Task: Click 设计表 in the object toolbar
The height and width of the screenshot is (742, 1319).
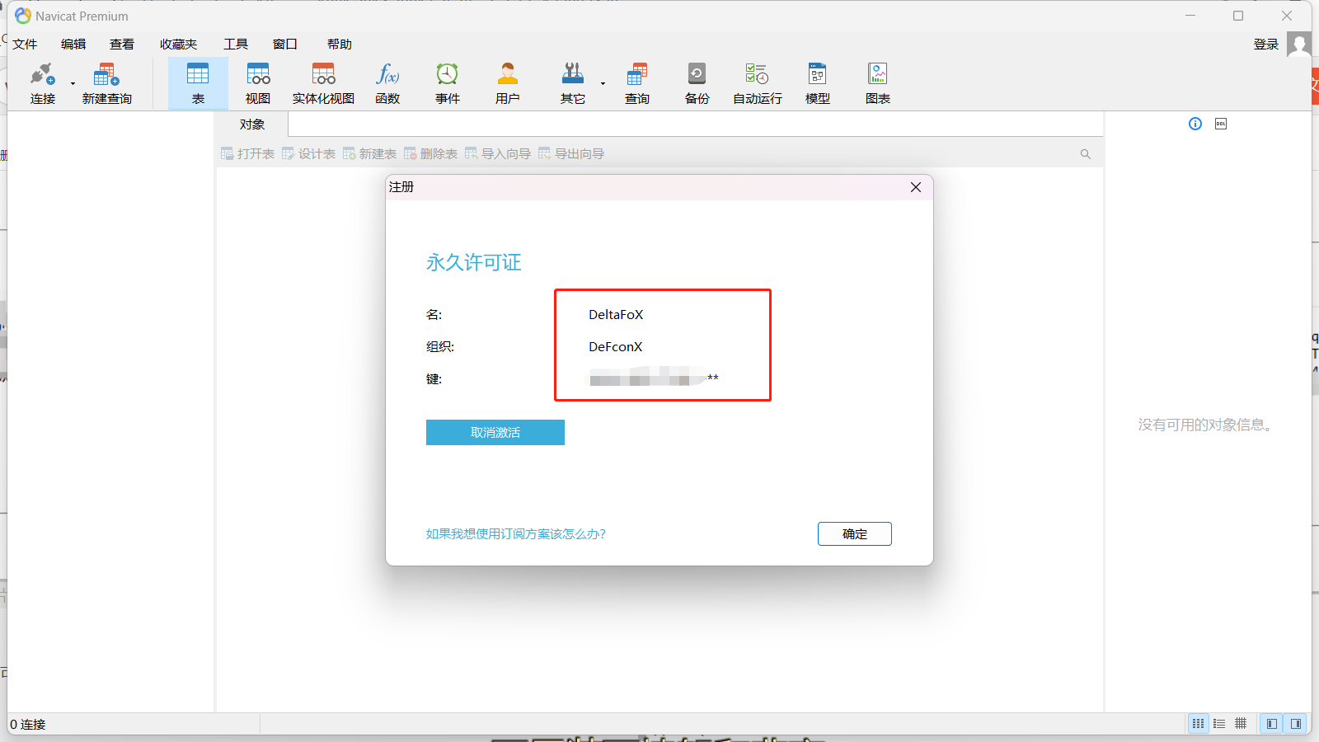Action: [x=309, y=154]
